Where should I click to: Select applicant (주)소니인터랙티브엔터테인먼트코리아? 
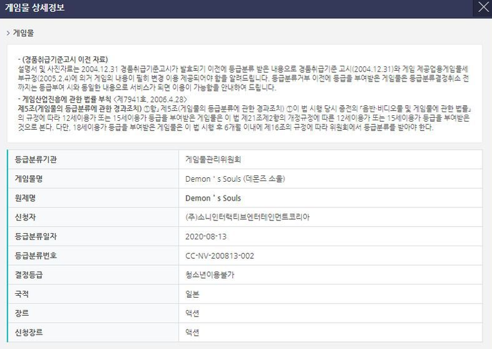[247, 217]
